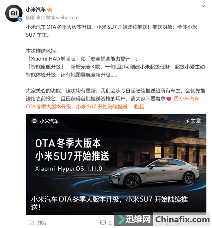Click the 转发 repost arrow icon

(x=31, y=223)
